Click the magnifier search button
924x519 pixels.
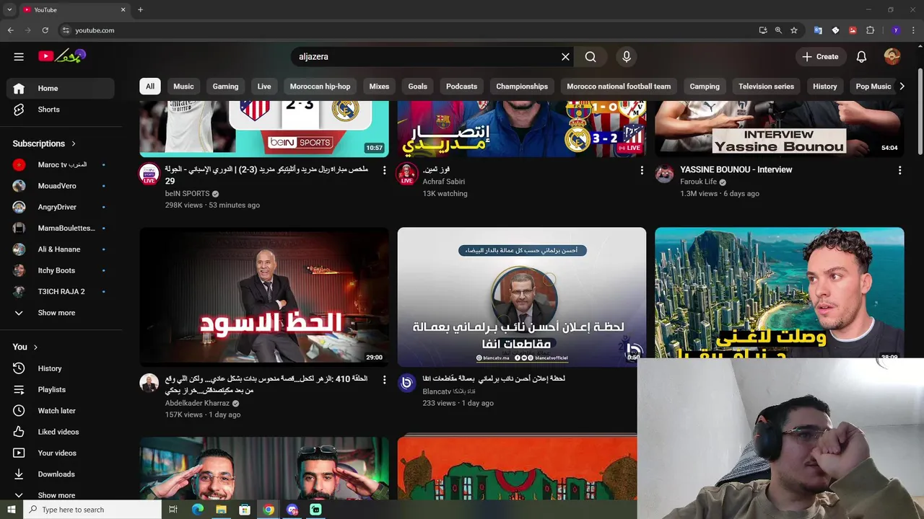coord(590,57)
